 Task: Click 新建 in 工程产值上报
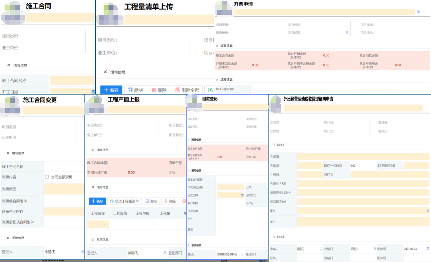[x=97, y=201]
